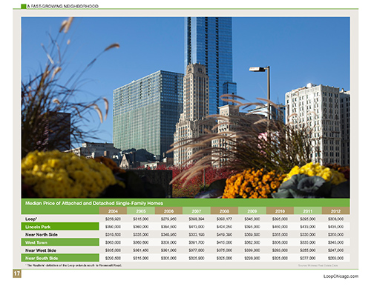
Task: Click the Near South Side price for 2009
Action: (x=252, y=259)
